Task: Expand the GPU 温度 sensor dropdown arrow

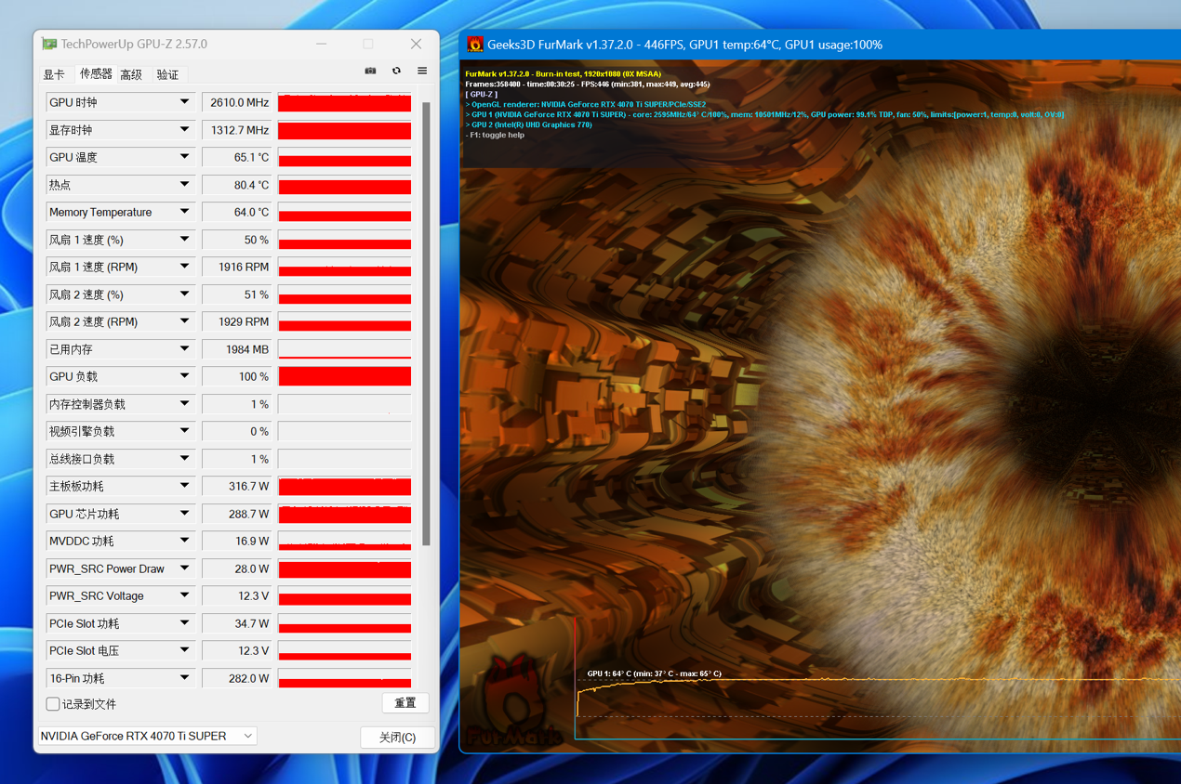Action: (x=184, y=157)
